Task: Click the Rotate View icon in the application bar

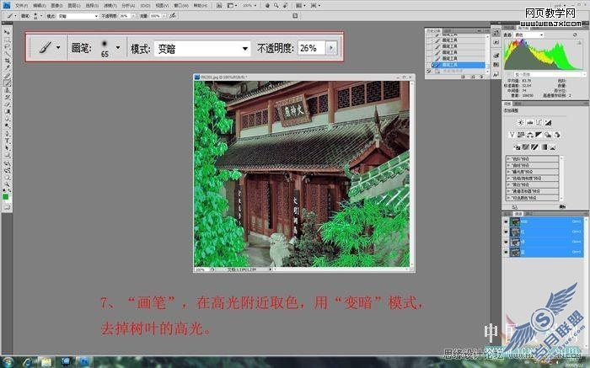Action: tap(285, 6)
